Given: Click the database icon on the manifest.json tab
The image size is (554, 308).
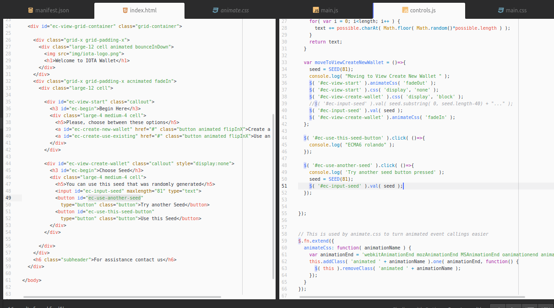Looking at the screenshot, I should tap(31, 10).
